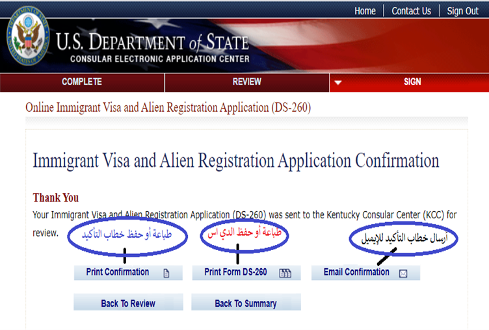Go to the Home link

click(x=365, y=11)
